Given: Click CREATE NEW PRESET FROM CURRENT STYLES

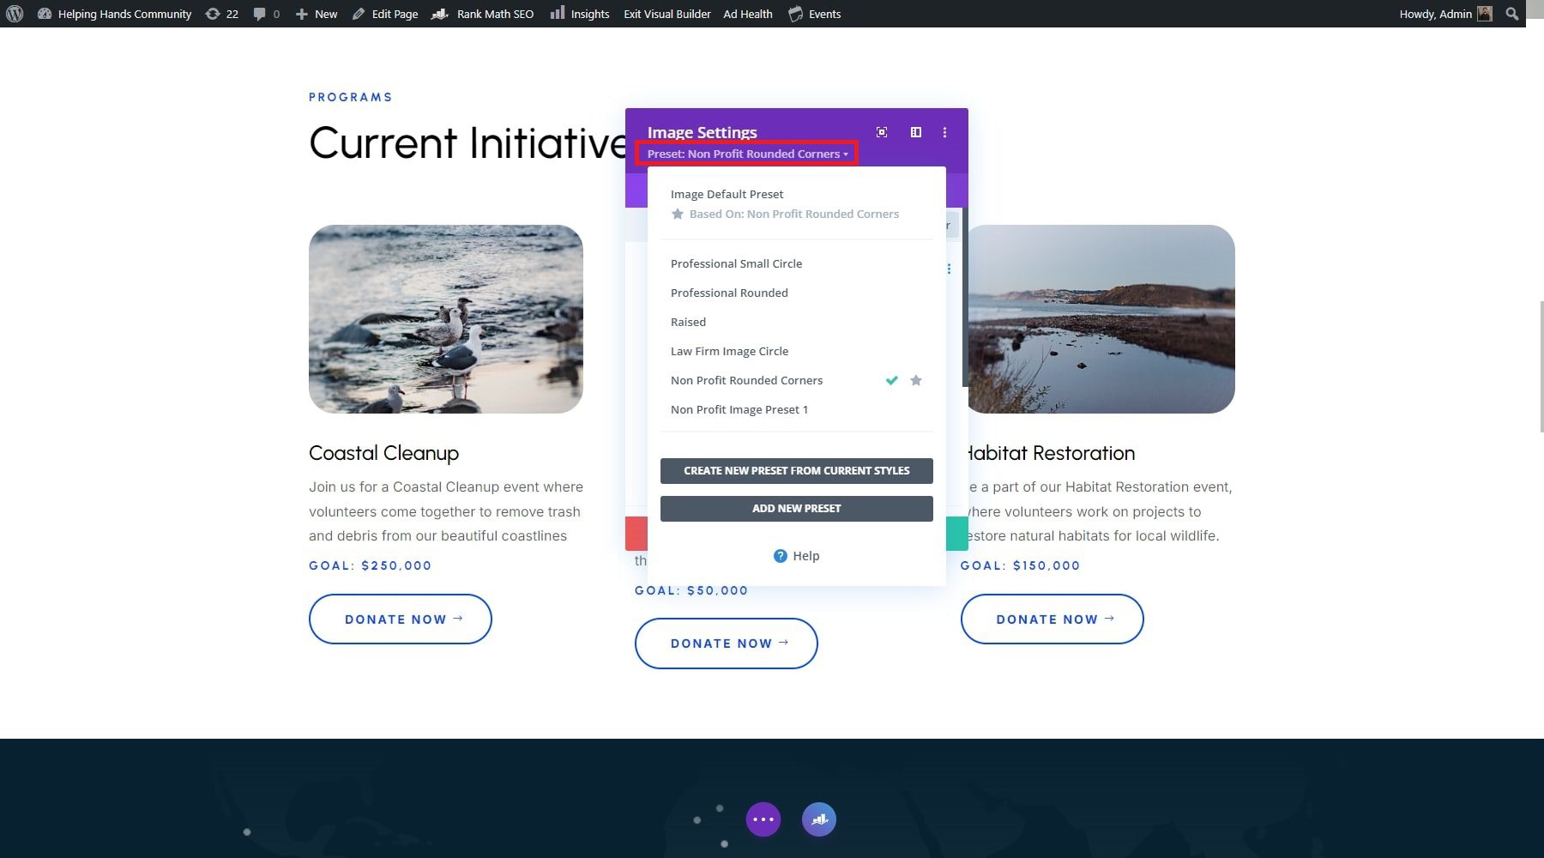Looking at the screenshot, I should pyautogui.click(x=796, y=470).
